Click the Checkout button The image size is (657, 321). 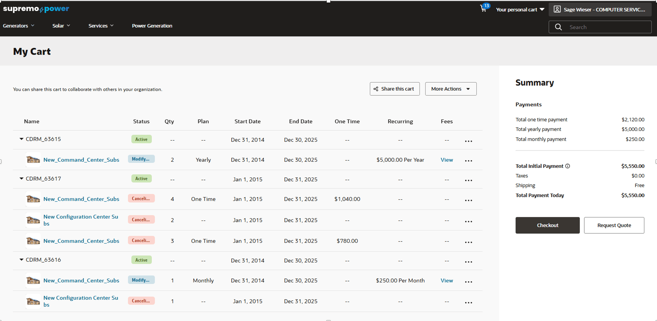click(548, 225)
